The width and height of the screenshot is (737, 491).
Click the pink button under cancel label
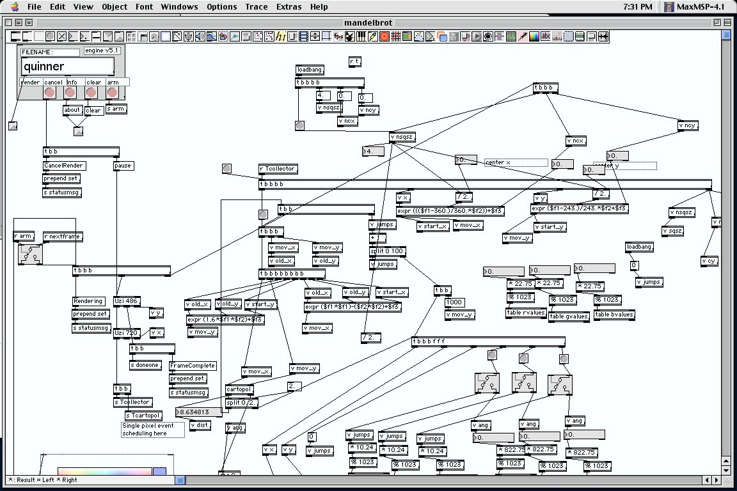point(49,93)
